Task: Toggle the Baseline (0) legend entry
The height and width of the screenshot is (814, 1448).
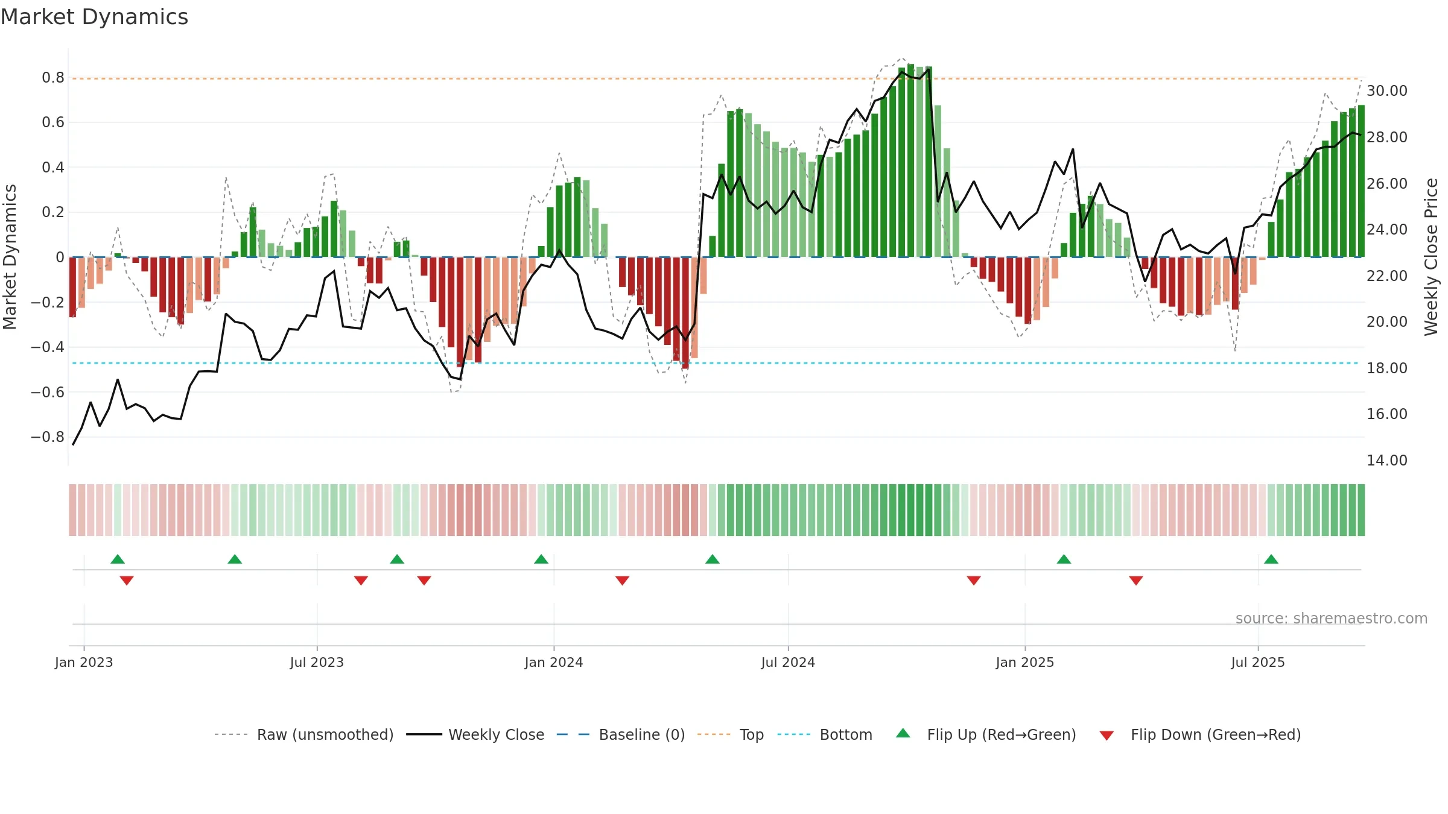Action: point(621,734)
